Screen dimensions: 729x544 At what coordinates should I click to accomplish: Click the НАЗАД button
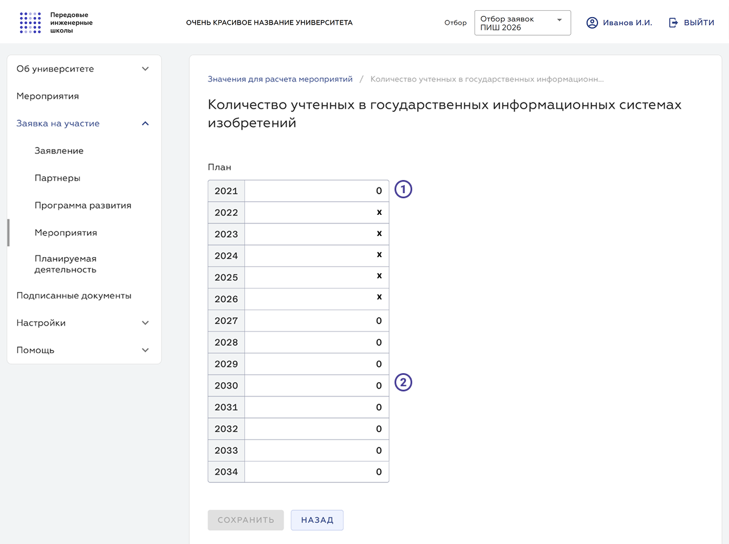317,520
